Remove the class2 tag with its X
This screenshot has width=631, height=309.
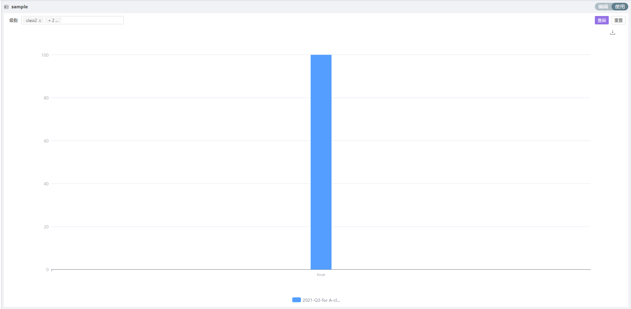tap(40, 21)
